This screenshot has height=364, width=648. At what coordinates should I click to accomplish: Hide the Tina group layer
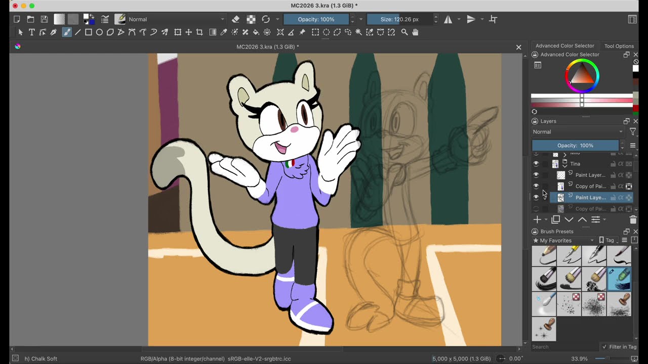[x=536, y=164]
